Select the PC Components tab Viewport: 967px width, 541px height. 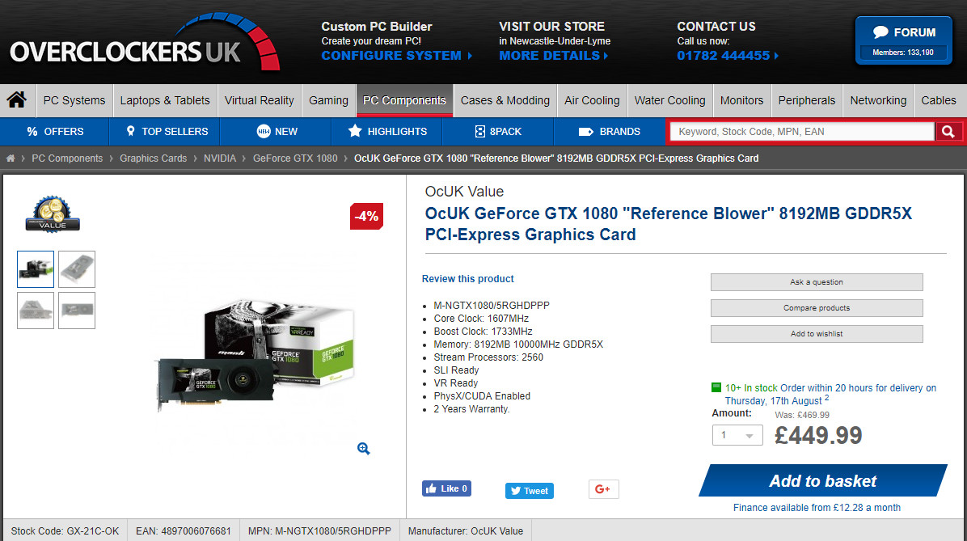[404, 100]
